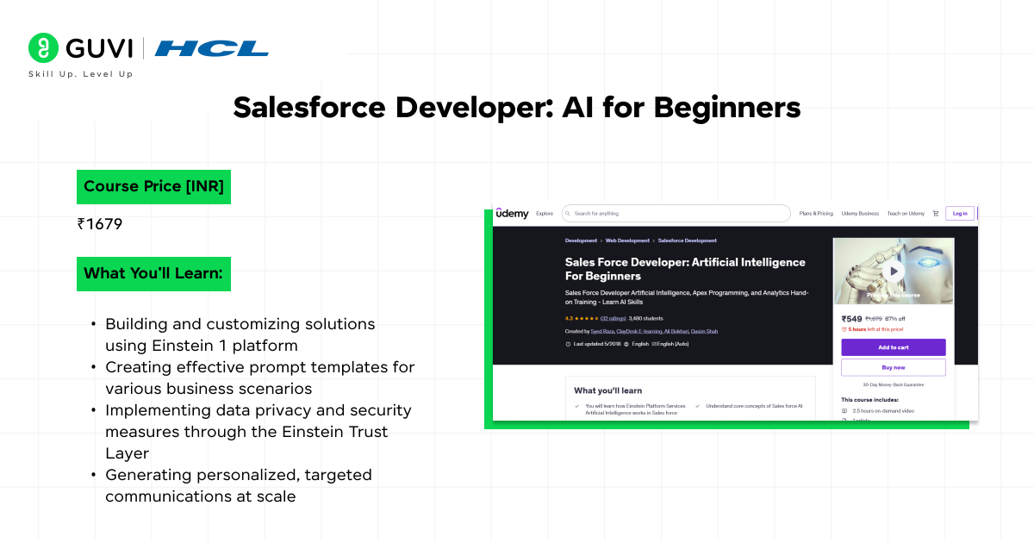Viewport: 1034px width, 543px height.
Task: Click the Log in button
Action: 959,214
